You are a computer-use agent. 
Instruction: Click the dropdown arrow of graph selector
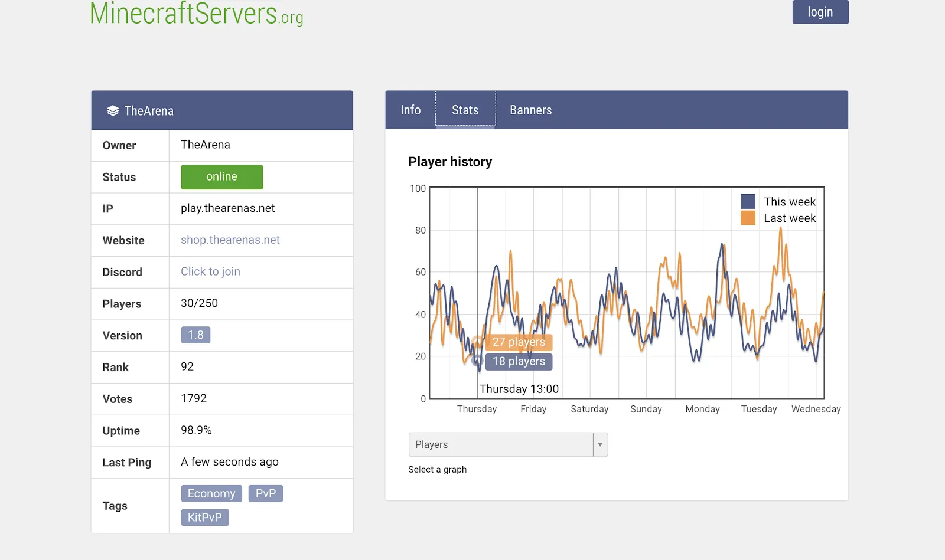(x=600, y=445)
